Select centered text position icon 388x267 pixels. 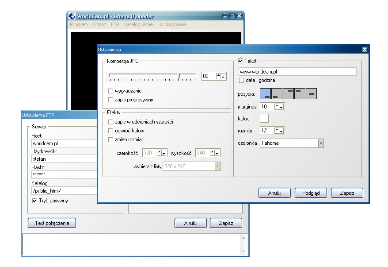[x=311, y=93]
